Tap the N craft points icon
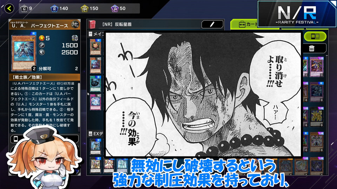337x189 pixels. click(24, 8)
